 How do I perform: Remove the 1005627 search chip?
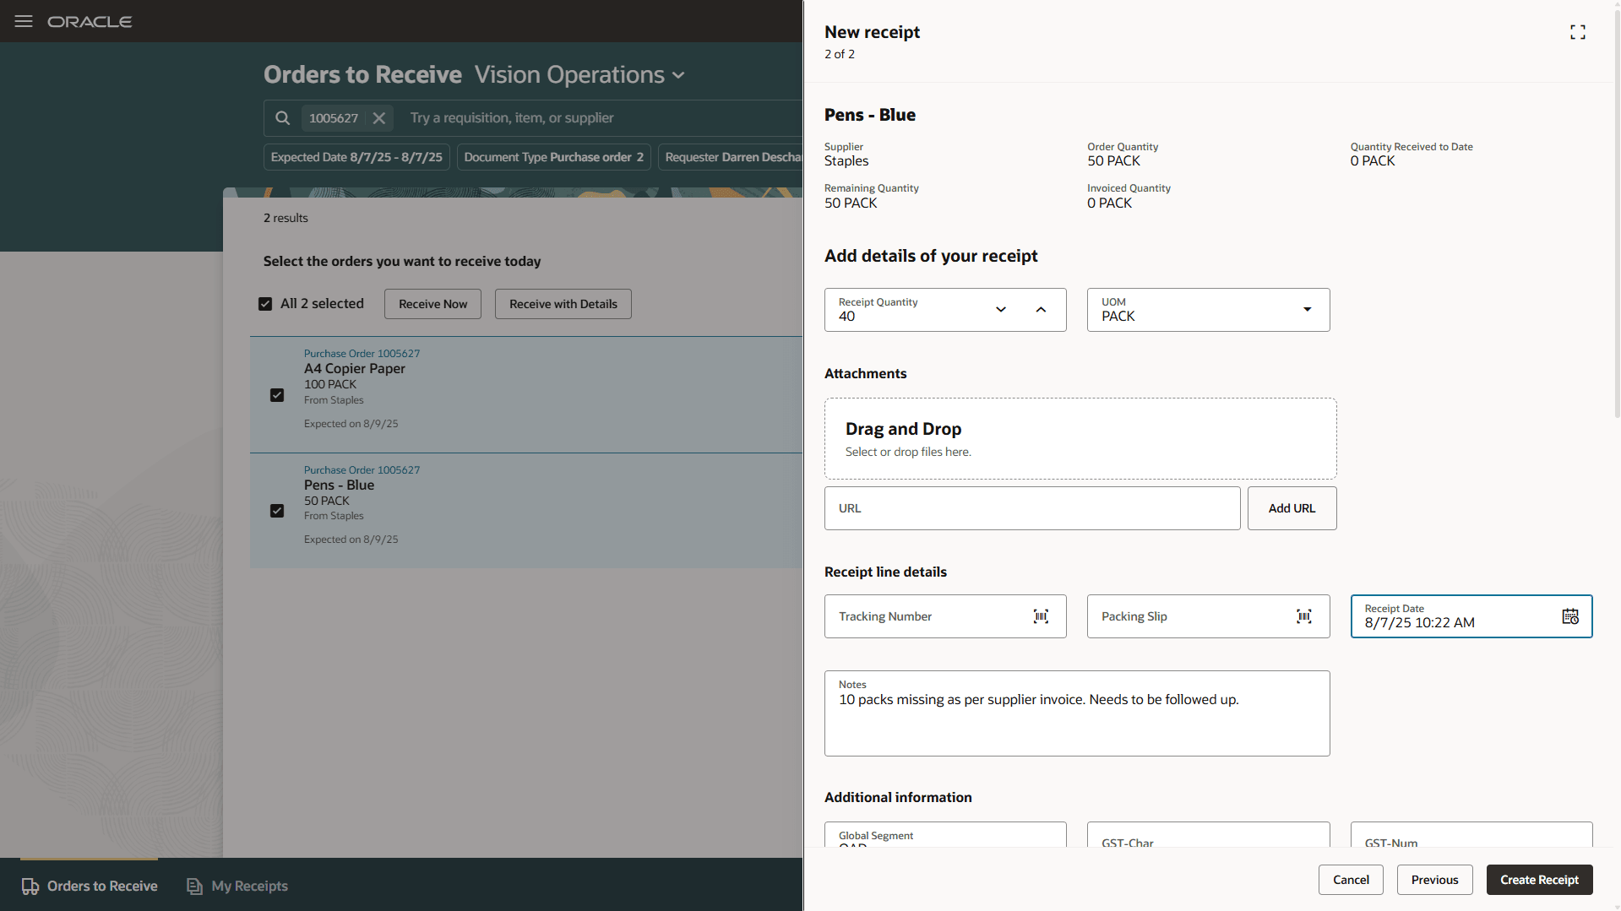379,118
